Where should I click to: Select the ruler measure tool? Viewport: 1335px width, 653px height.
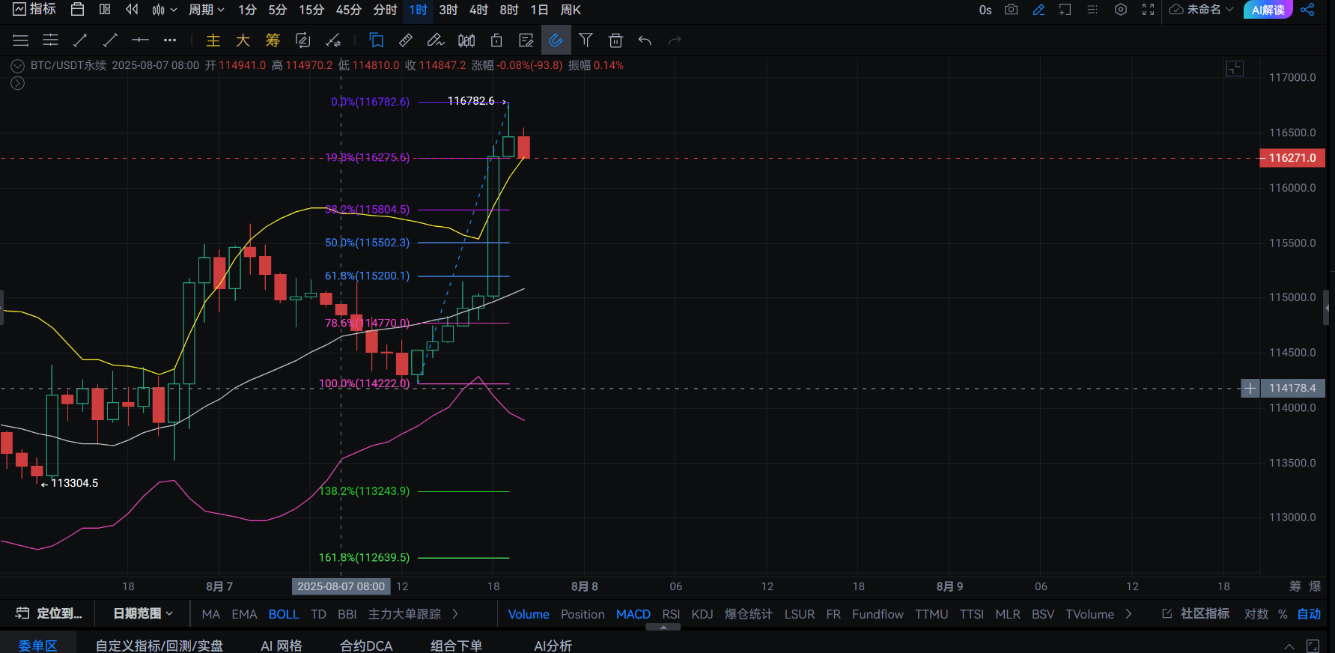coord(406,40)
